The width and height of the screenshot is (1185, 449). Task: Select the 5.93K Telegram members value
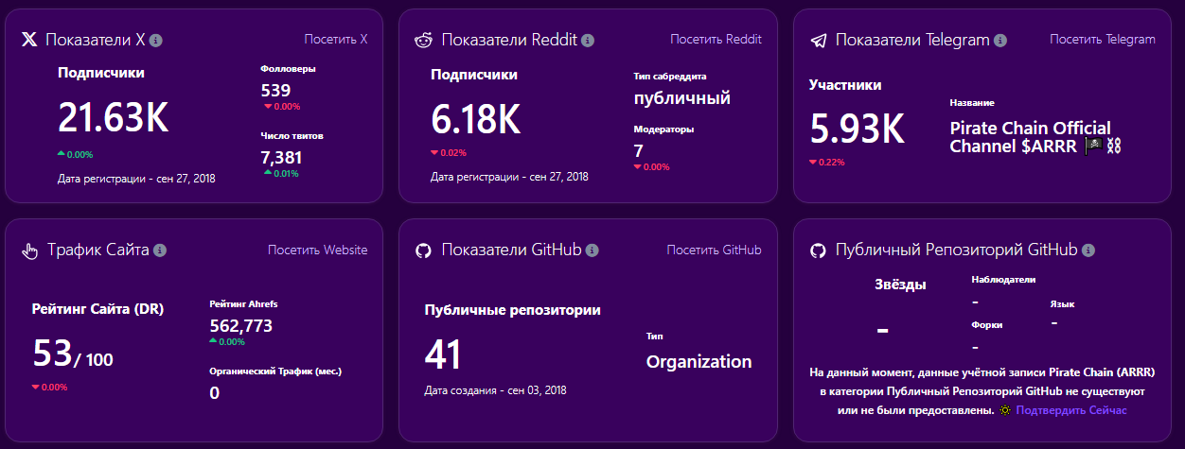pyautogui.click(x=857, y=128)
